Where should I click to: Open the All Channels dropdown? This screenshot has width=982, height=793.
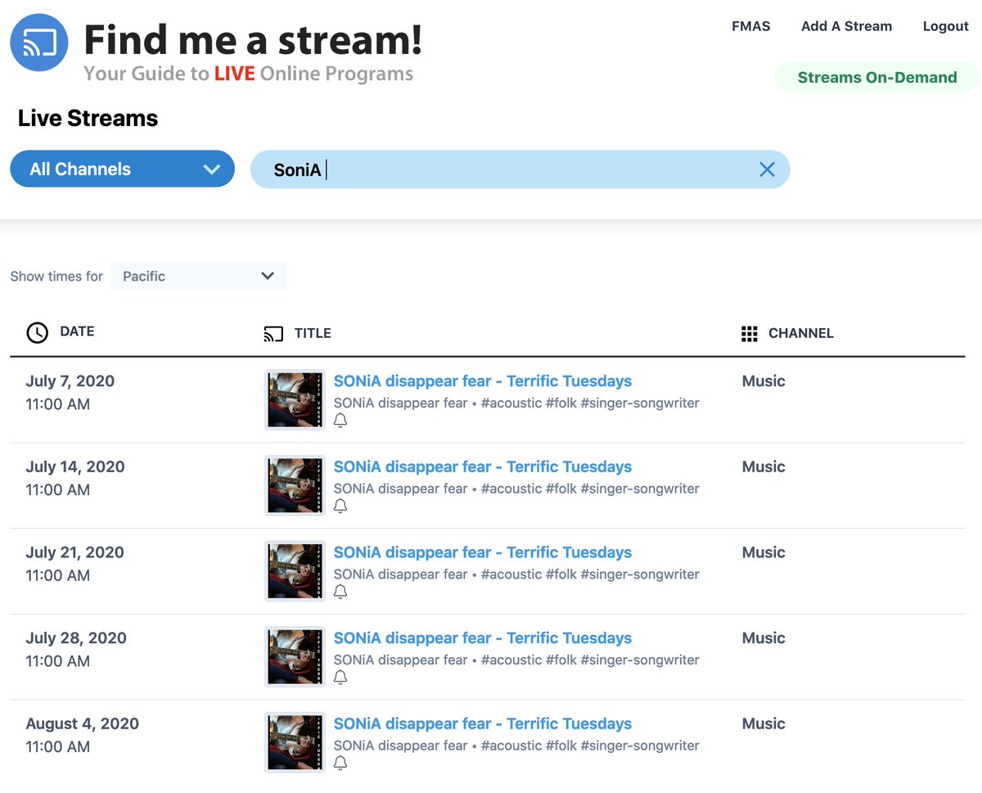point(122,169)
